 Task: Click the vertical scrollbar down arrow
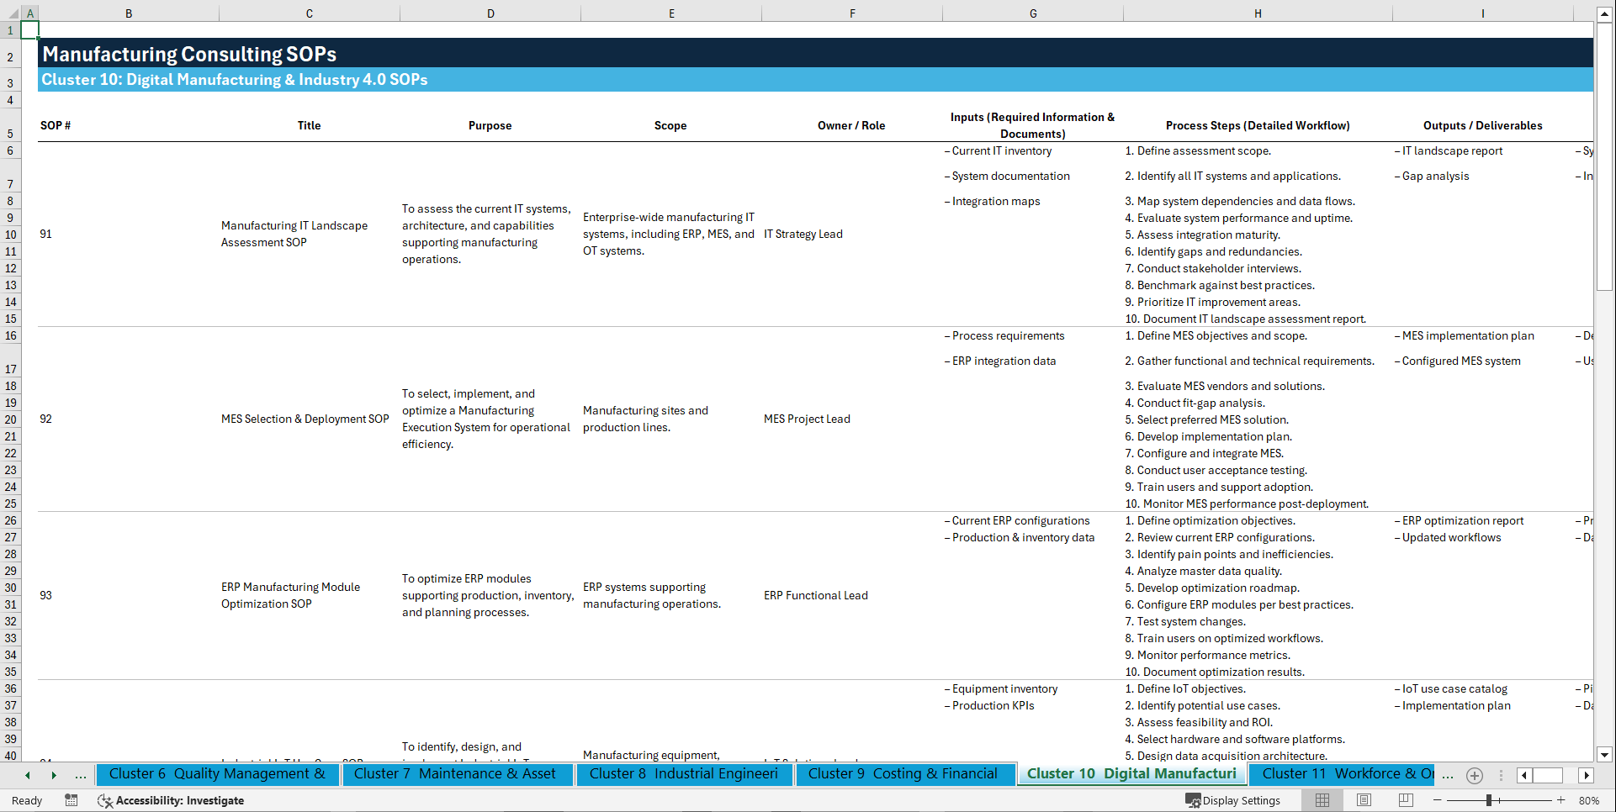[1606, 755]
